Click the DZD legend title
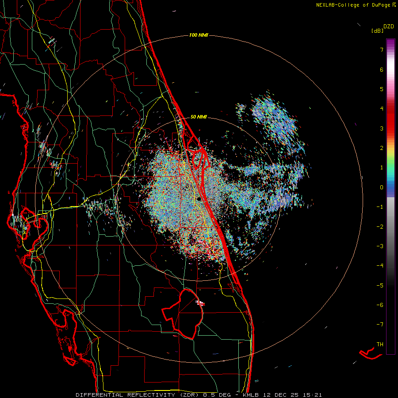This screenshot has width=398, height=398. coord(389,27)
